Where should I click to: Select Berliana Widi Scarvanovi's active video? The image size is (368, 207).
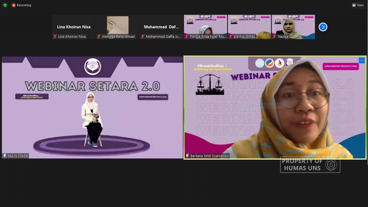[275, 107]
